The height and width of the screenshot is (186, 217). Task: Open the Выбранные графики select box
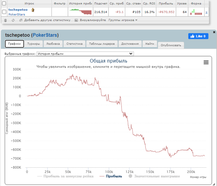click(x=85, y=54)
